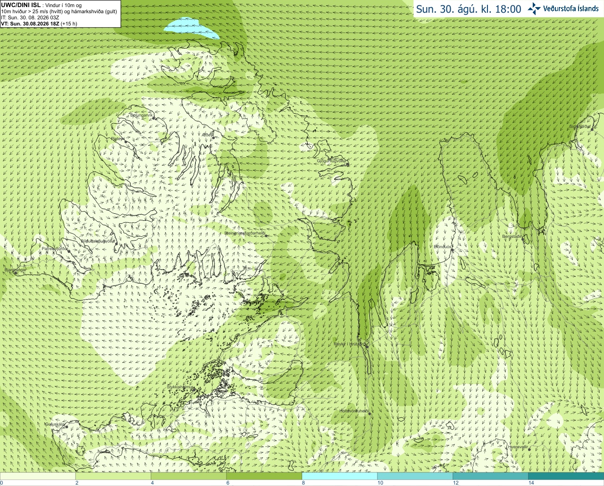Click the Patreksfjörður station marker
The width and height of the screenshot is (604, 486).
pyautogui.click(x=68, y=251)
